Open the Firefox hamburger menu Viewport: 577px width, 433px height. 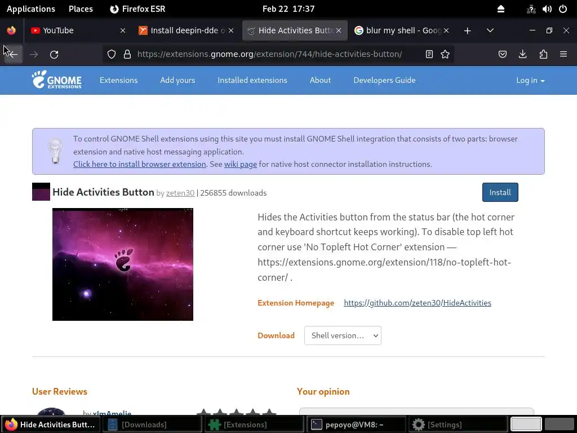(x=563, y=55)
